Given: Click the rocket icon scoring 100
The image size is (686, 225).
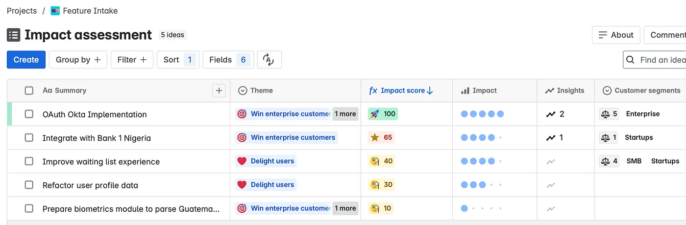Looking at the screenshot, I should click(375, 114).
